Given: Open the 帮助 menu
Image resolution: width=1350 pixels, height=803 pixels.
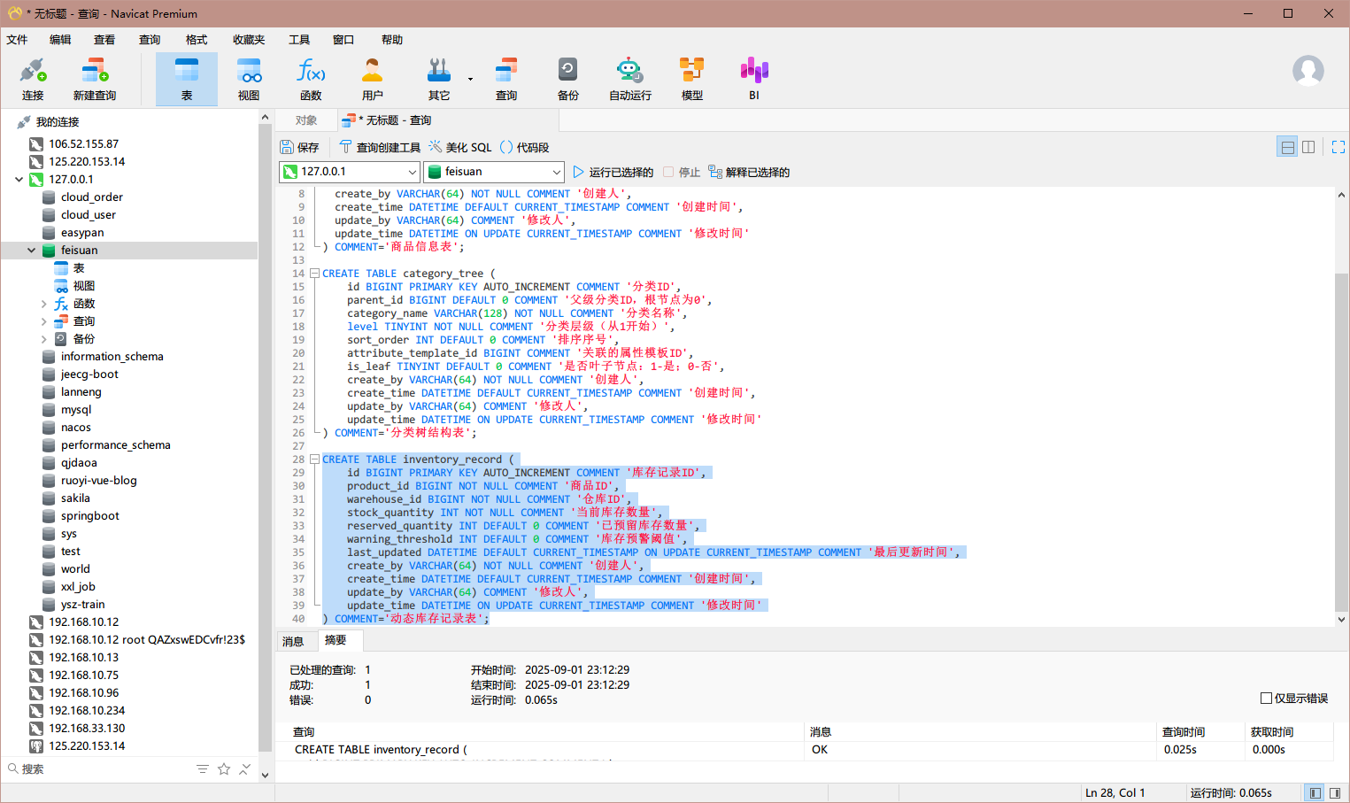Looking at the screenshot, I should click(x=392, y=40).
